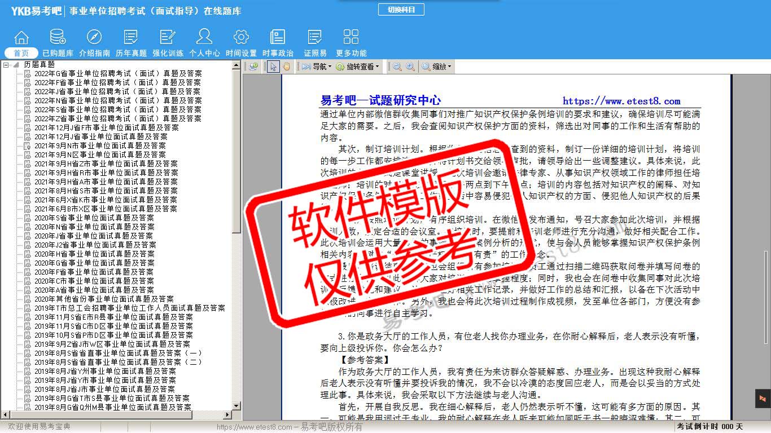This screenshot has height=433, width=771.
Task: Expand the 旋转查看 rotate view dropdown
Action: [357, 67]
